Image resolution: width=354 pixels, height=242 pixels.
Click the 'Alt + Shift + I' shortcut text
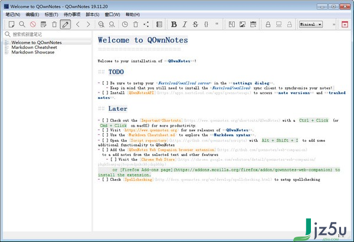[x=280, y=140]
